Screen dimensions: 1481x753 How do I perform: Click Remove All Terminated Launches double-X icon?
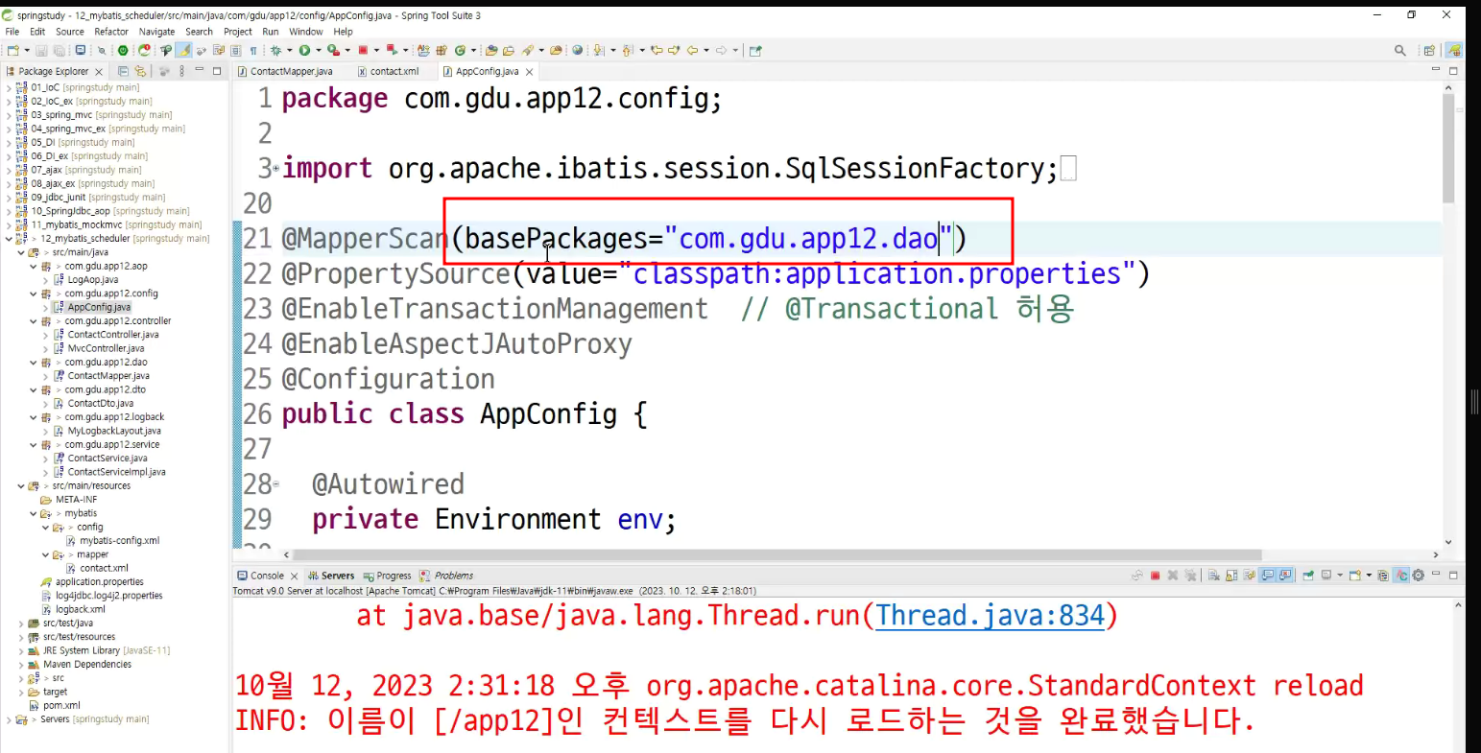point(1190,576)
